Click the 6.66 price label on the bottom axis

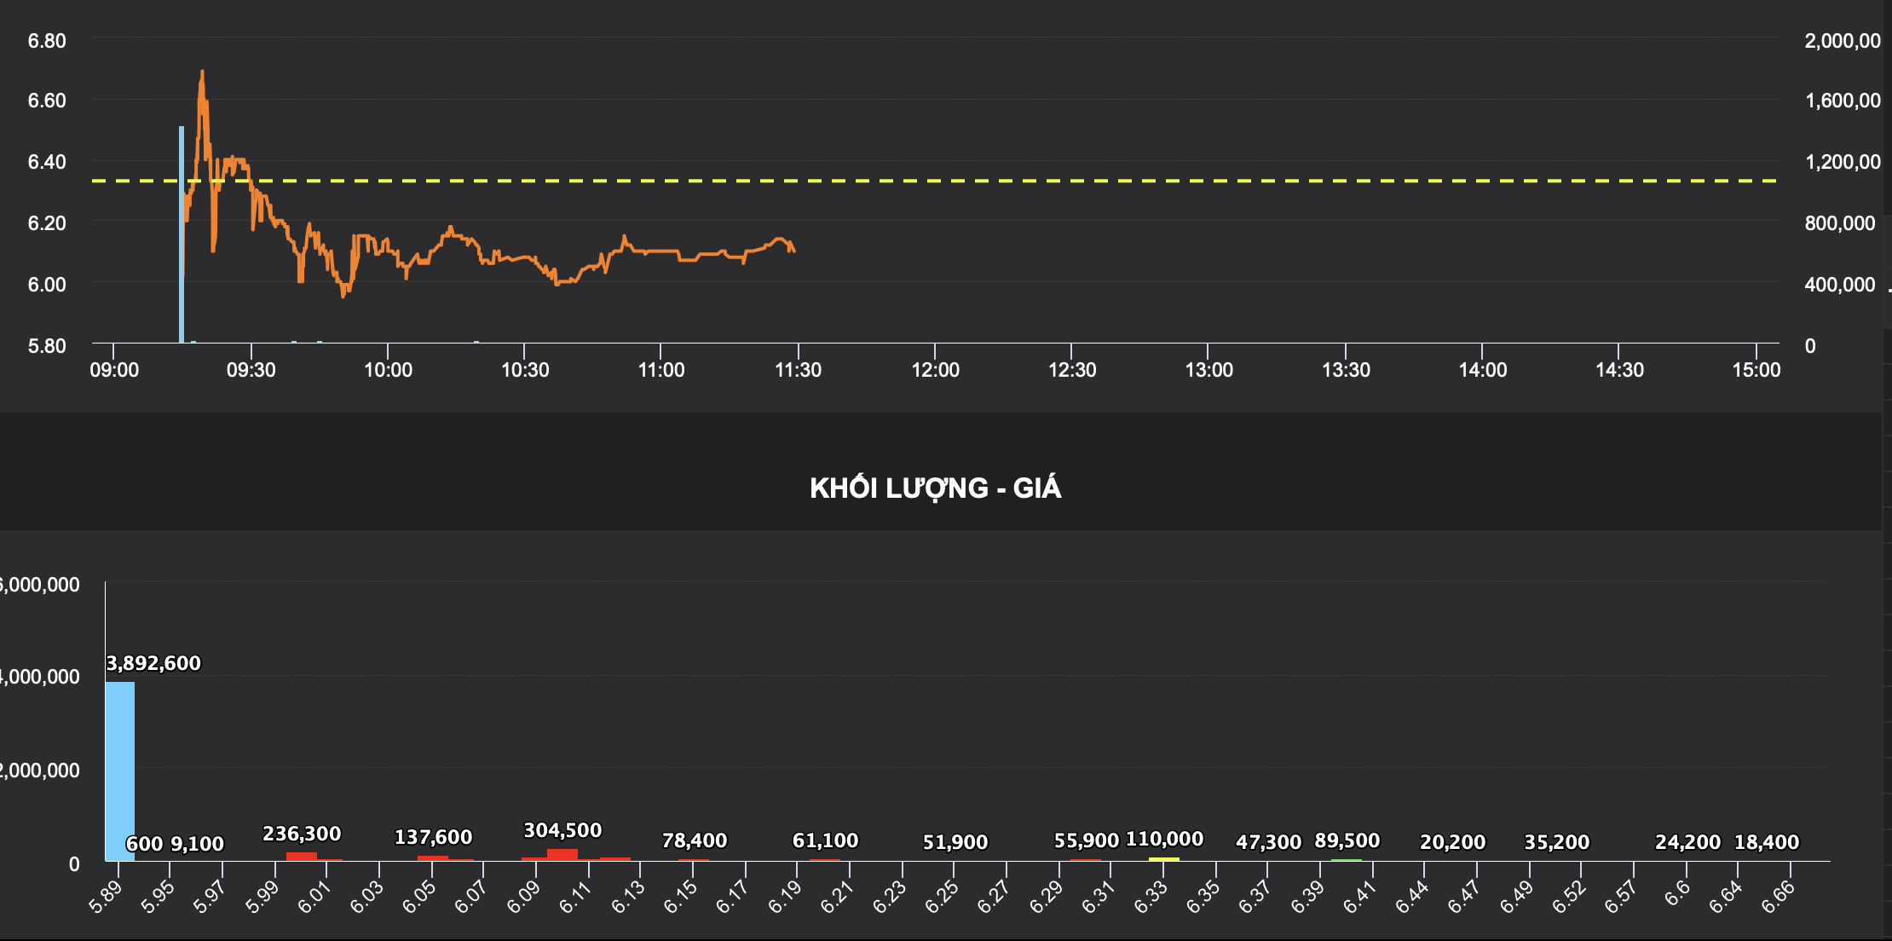click(1778, 898)
